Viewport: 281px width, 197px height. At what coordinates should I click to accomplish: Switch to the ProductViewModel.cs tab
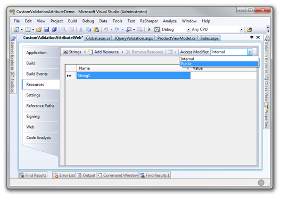click(176, 38)
